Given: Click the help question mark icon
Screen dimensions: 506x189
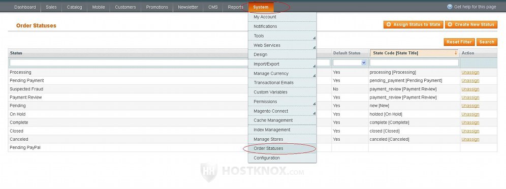Looking at the screenshot, I should point(450,7).
